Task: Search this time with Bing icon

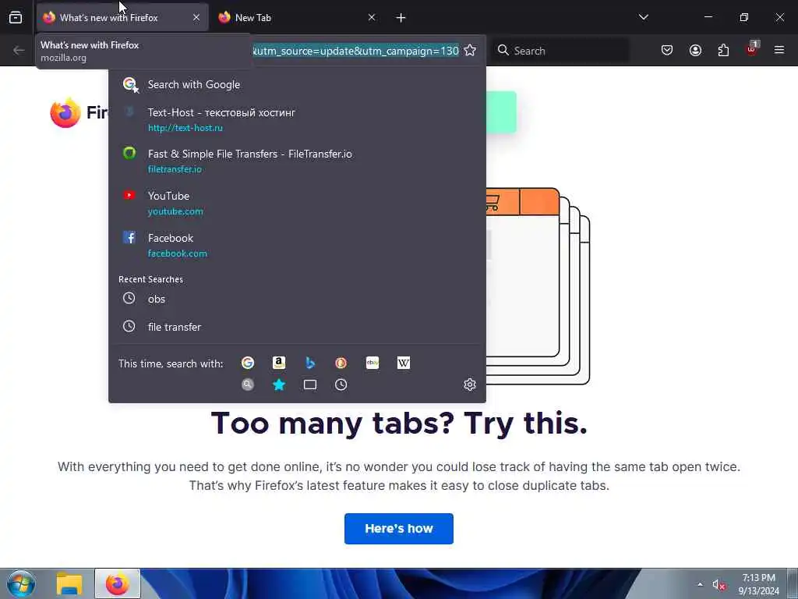Action: [x=310, y=363]
